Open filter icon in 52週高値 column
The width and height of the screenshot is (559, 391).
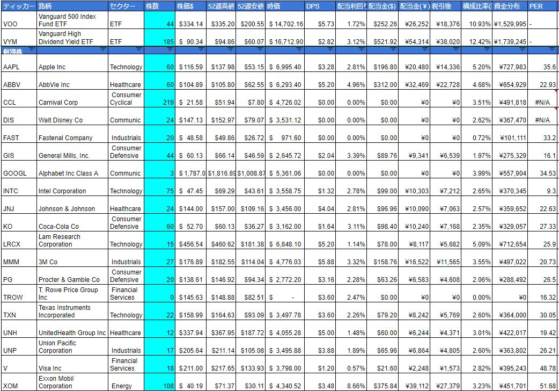(x=231, y=49)
